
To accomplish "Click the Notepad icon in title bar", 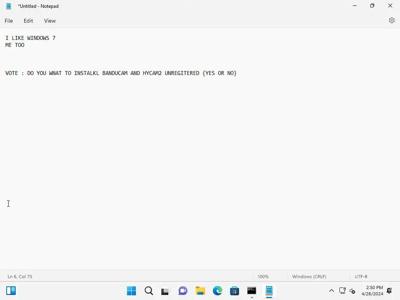I will tap(9, 6).
